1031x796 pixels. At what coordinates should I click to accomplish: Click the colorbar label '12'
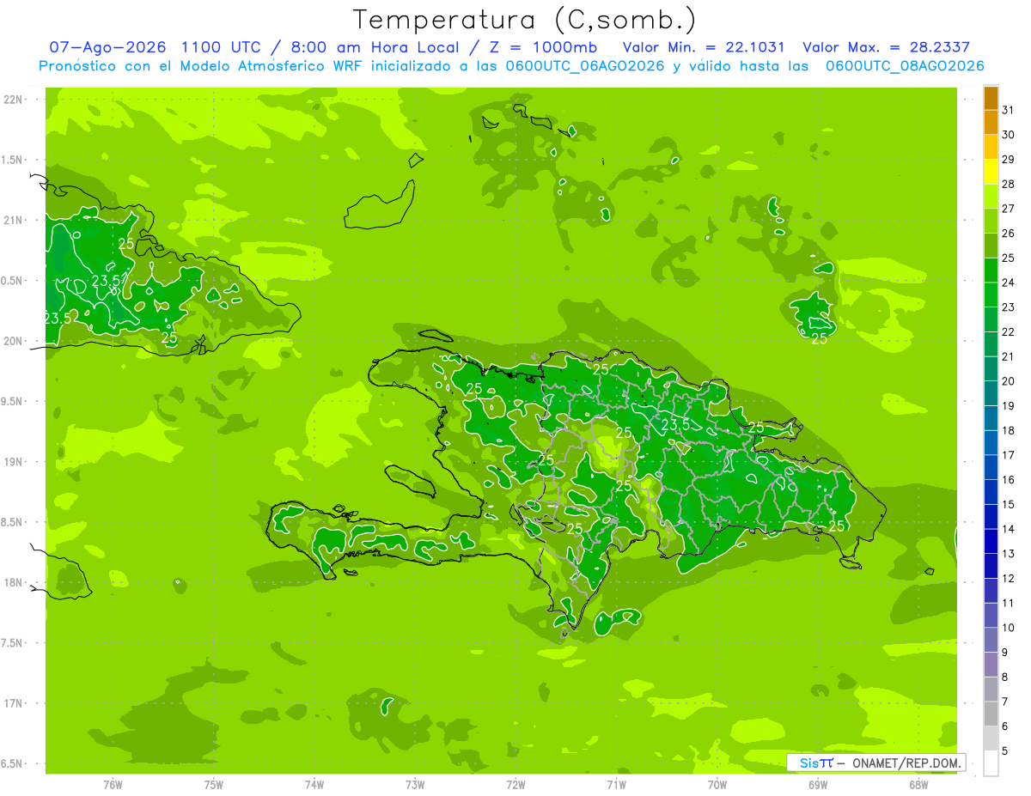pos(1009,578)
